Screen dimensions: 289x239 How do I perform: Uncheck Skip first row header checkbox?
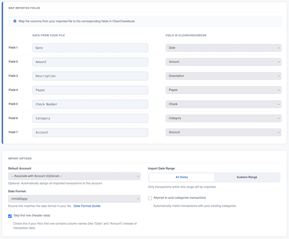[10, 216]
